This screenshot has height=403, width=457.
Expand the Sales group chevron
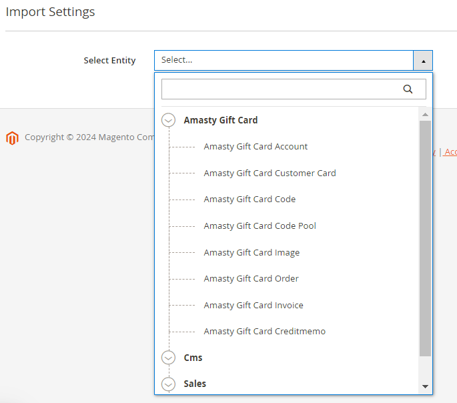[169, 384]
